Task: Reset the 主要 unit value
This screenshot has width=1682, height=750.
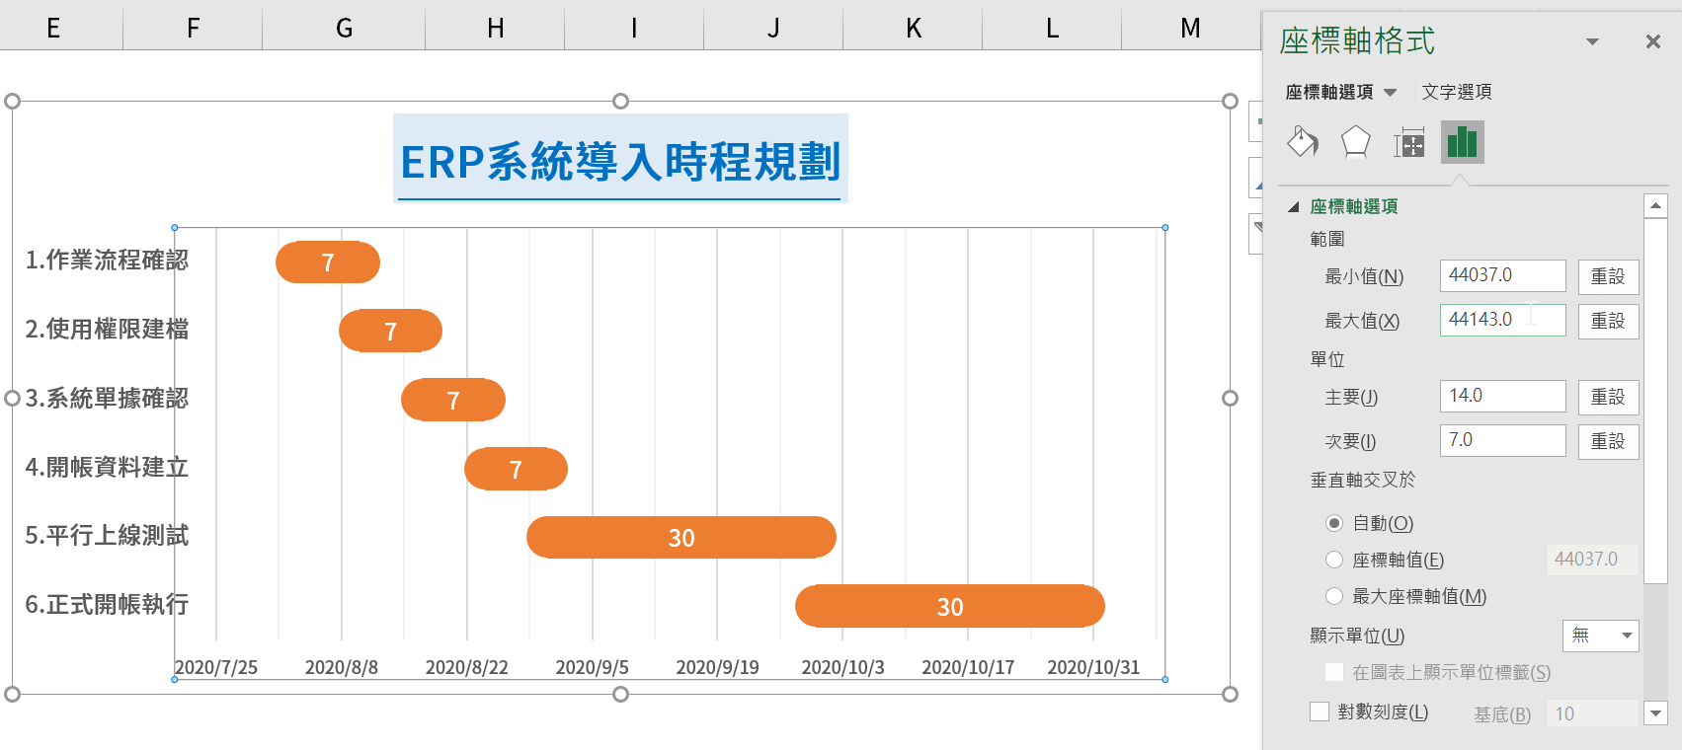Action: [x=1608, y=397]
